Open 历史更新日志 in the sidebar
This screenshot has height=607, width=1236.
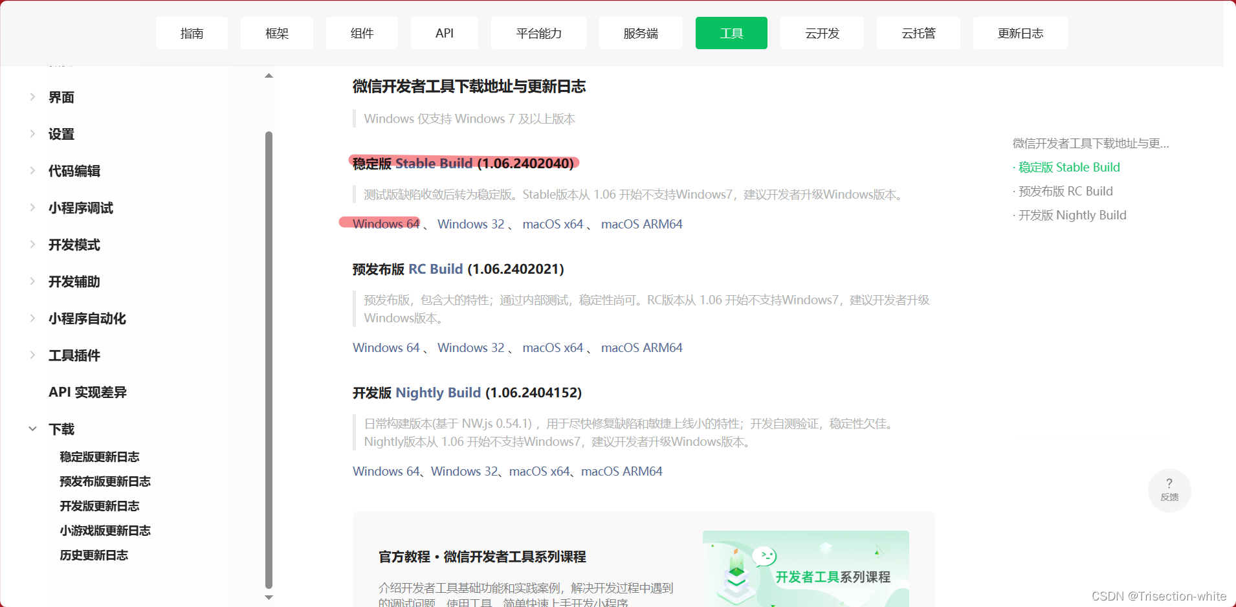point(94,555)
